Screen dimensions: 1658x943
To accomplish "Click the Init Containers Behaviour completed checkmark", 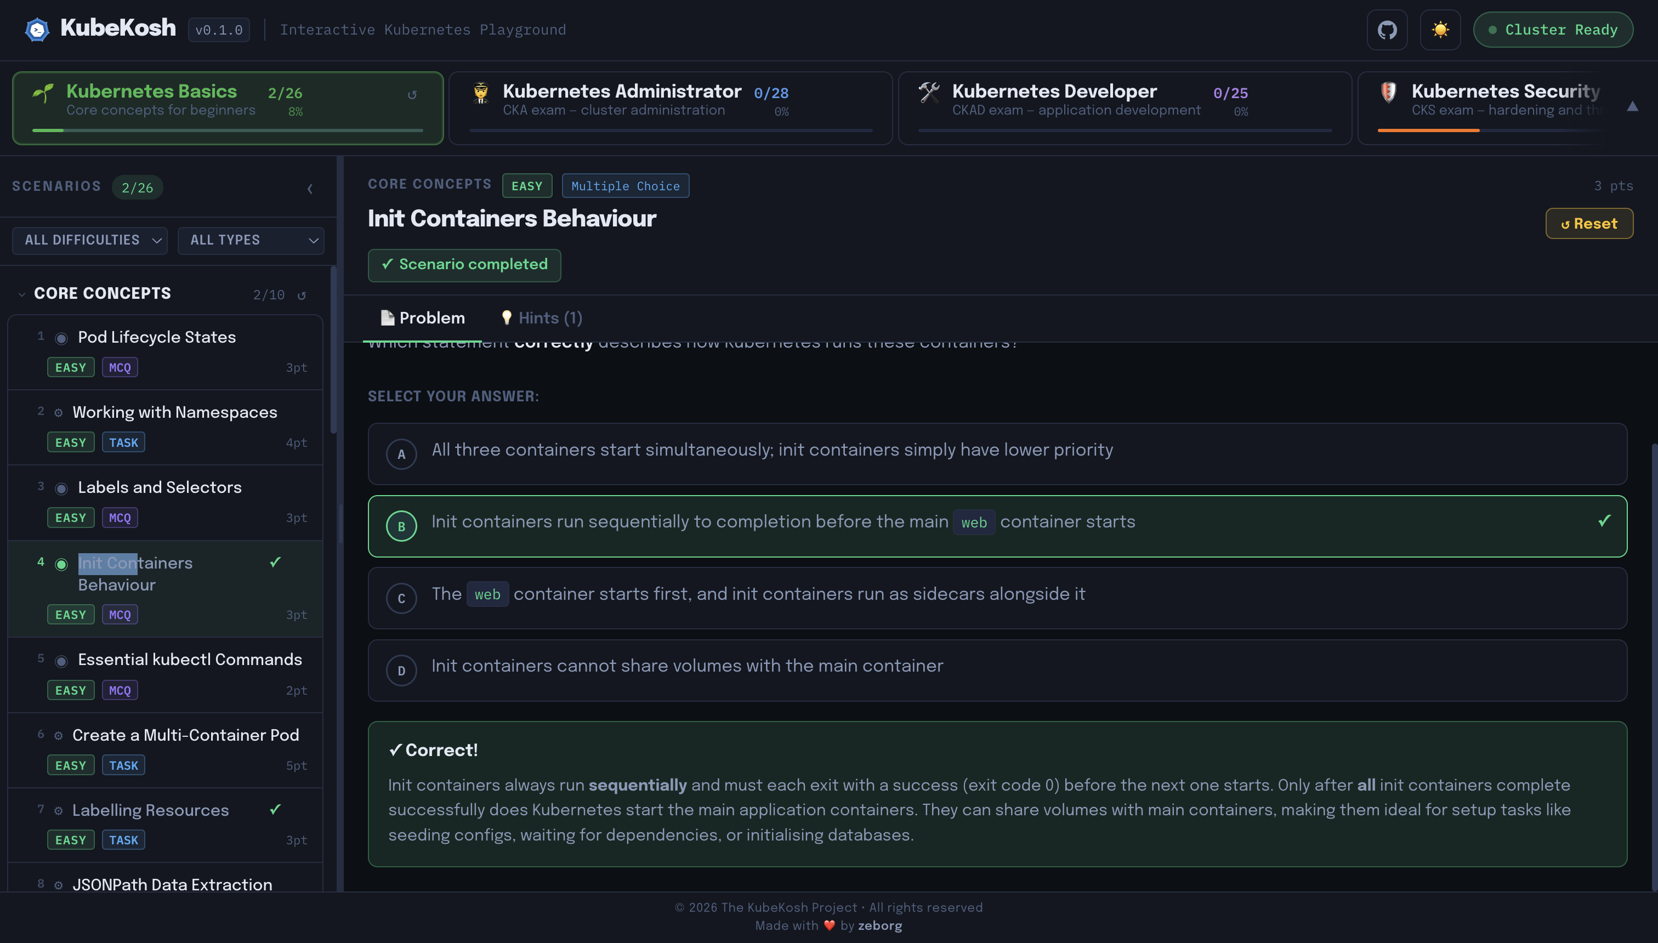I will tap(275, 562).
